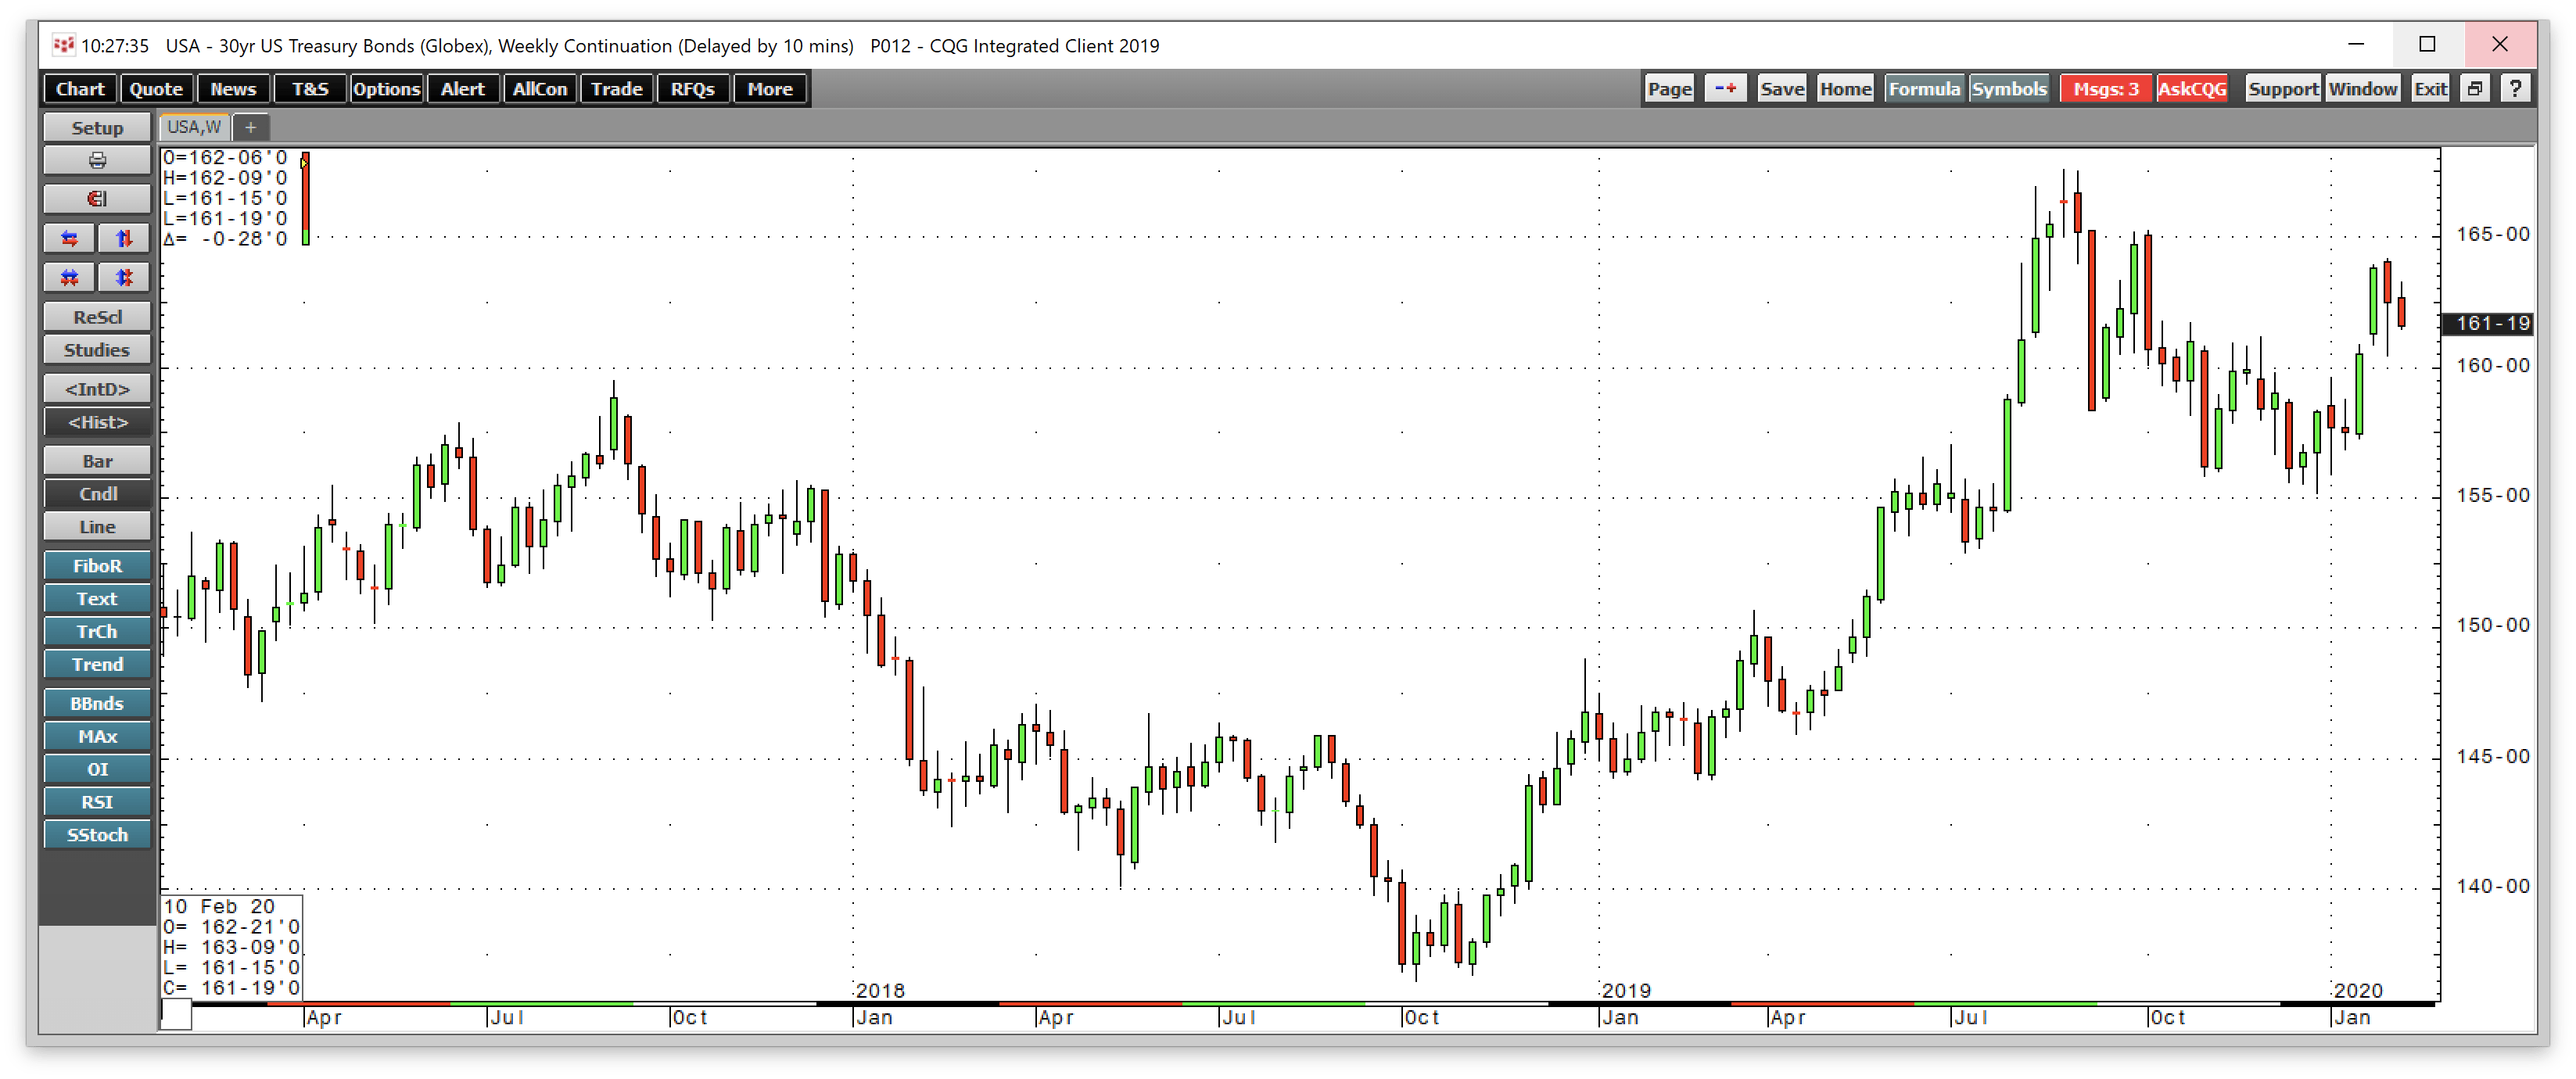Image resolution: width=2576 pixels, height=1079 pixels.
Task: Click the restore-windows icon in toolbar
Action: 2474,89
